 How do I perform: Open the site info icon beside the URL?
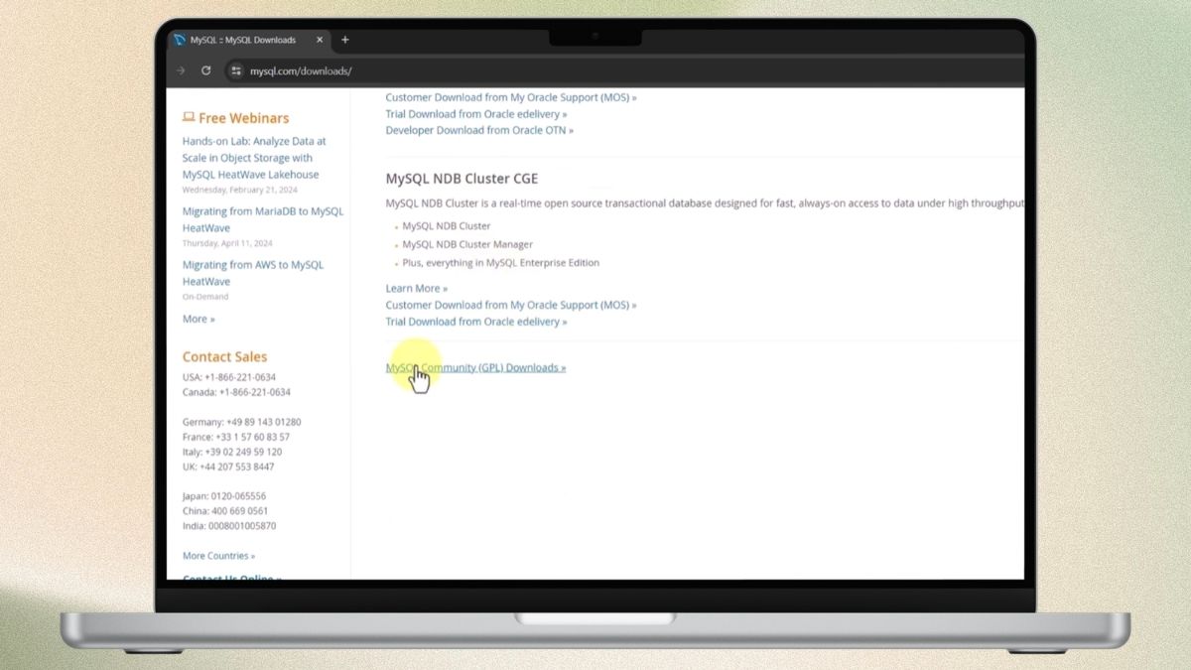(x=235, y=70)
